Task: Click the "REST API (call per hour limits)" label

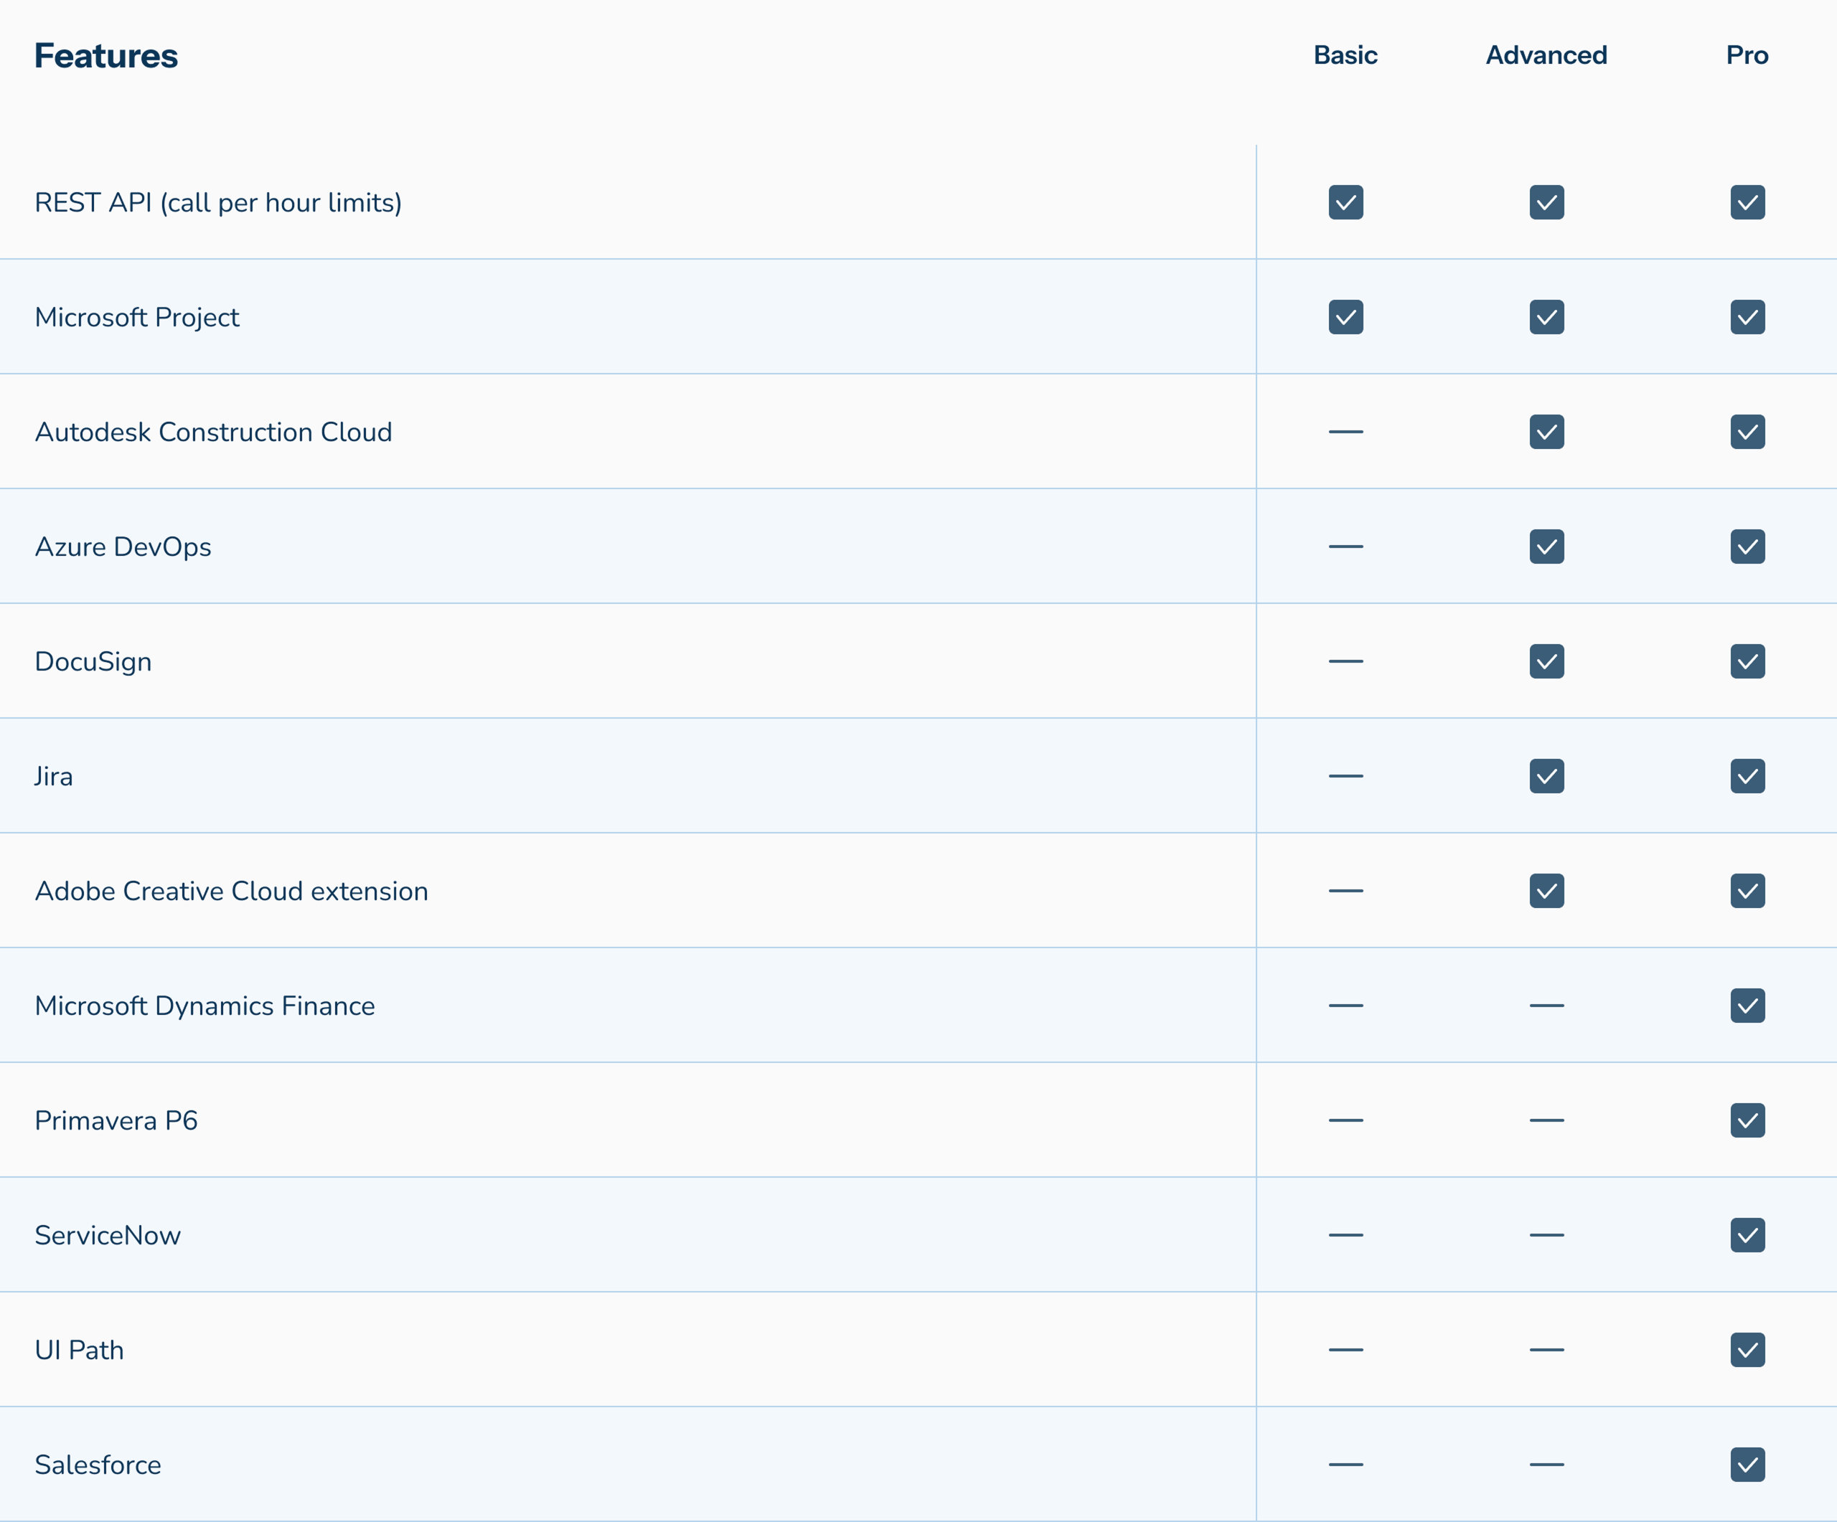Action: tap(218, 203)
